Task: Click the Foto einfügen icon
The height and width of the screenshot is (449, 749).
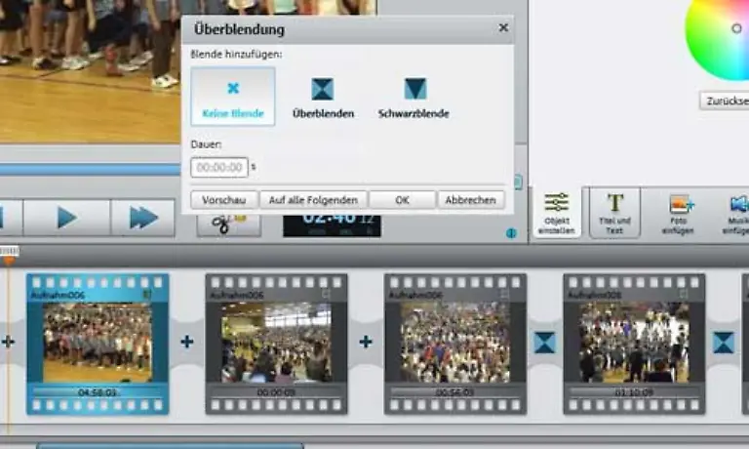Action: pos(680,212)
